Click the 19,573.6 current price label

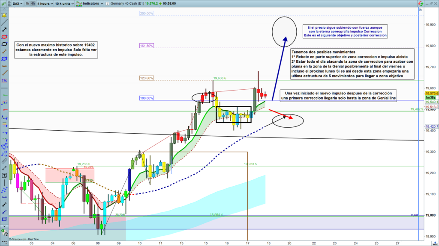click(x=431, y=94)
